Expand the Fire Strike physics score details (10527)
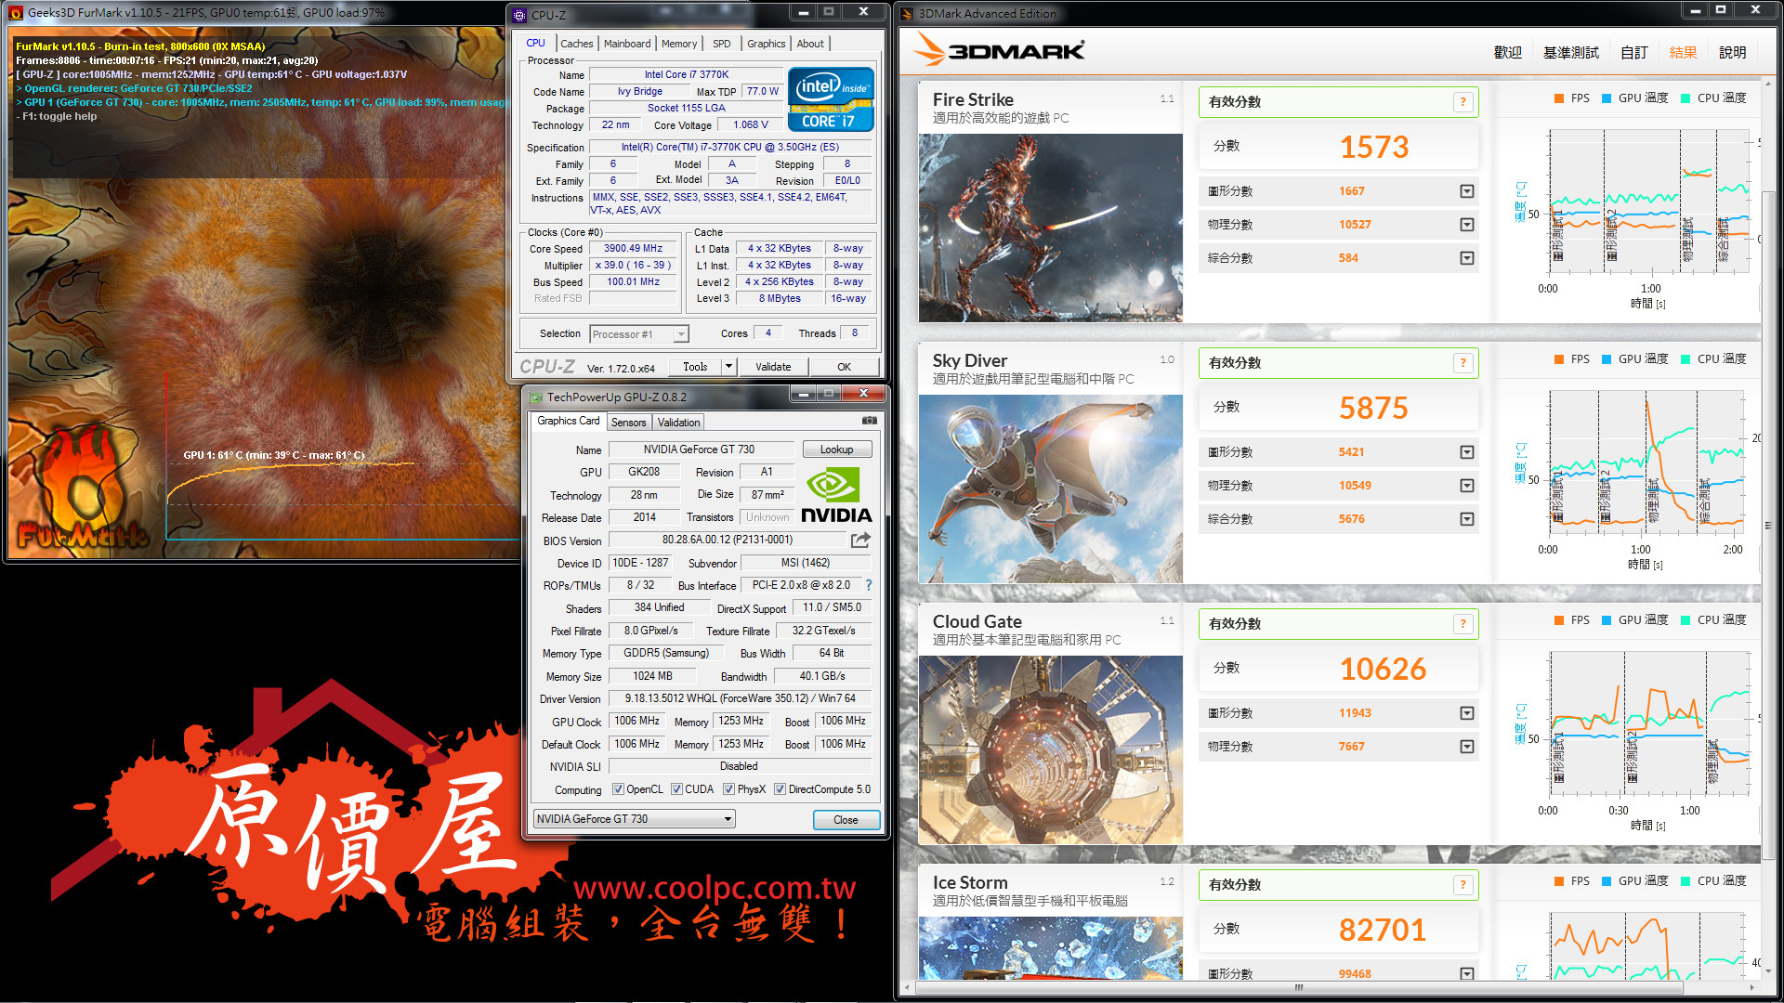 click(x=1467, y=225)
